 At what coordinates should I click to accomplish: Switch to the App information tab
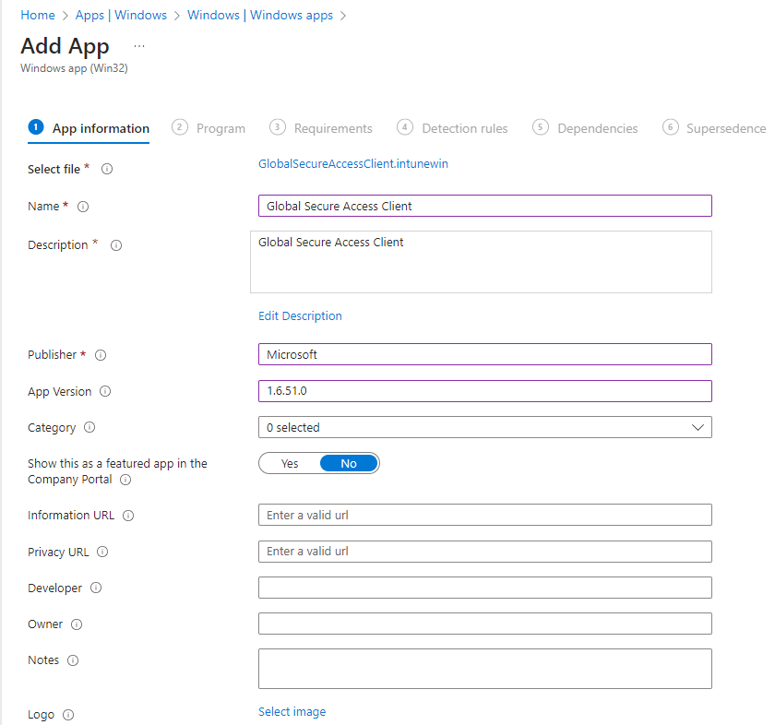(x=89, y=128)
